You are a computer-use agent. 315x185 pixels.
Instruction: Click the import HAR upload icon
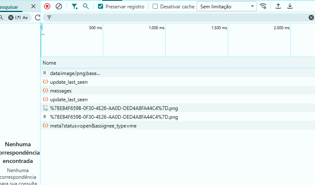coord(278,6)
